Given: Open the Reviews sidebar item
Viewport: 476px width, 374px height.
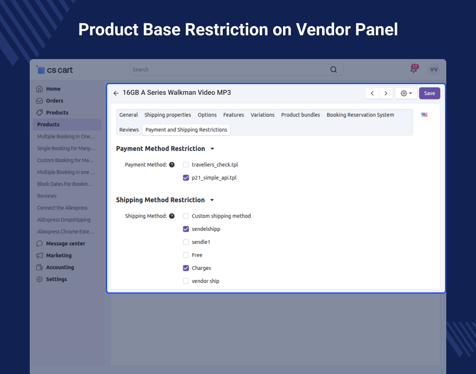Looking at the screenshot, I should click(x=47, y=196).
